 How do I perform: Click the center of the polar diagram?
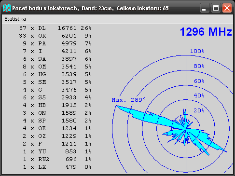186,129
